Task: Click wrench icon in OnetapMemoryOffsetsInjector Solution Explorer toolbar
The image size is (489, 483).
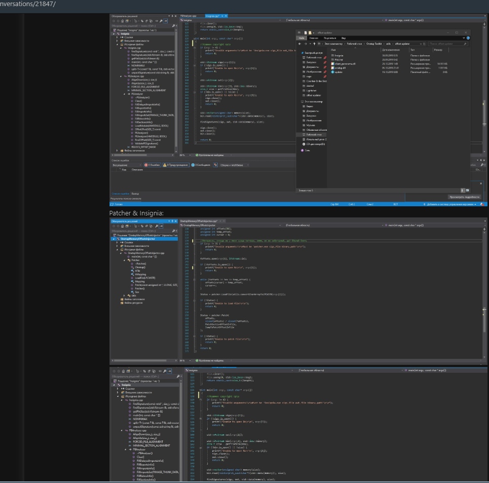Action: coord(157,226)
